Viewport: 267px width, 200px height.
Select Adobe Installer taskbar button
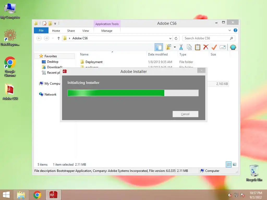pyautogui.click(x=53, y=195)
